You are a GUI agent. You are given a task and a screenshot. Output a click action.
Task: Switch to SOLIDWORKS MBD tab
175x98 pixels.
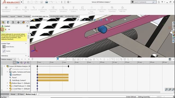point(57,16)
